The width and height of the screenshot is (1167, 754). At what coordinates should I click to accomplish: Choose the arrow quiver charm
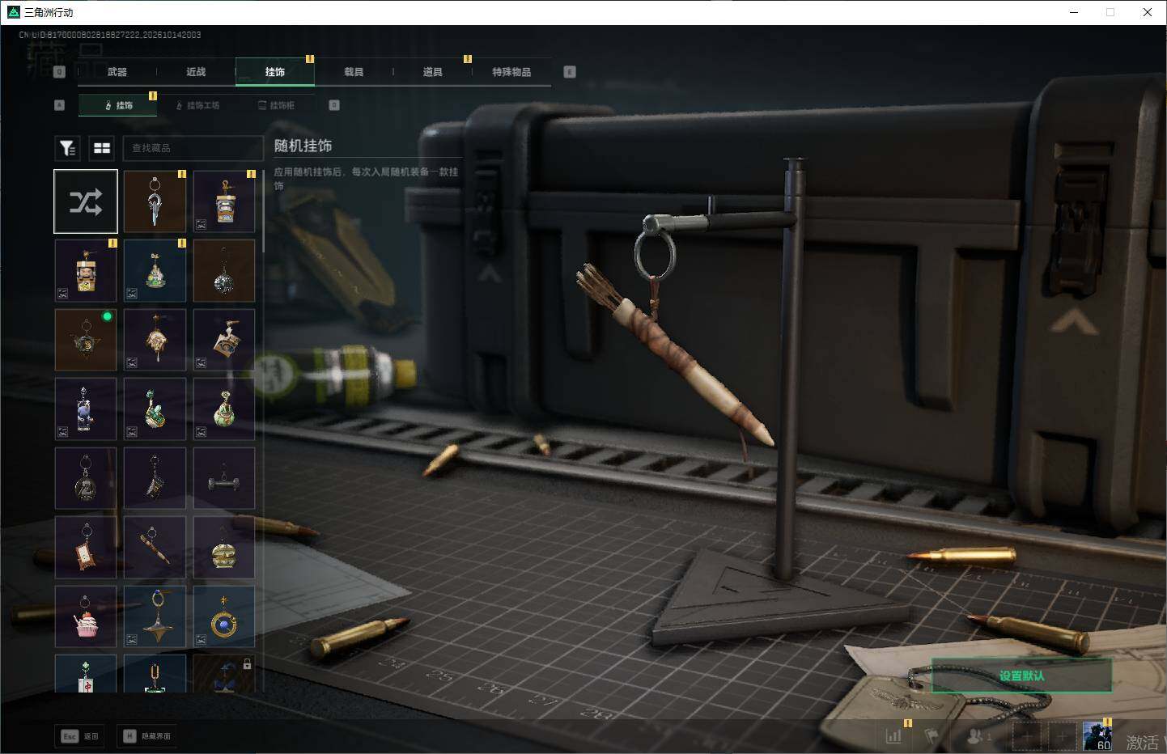[x=155, y=548]
